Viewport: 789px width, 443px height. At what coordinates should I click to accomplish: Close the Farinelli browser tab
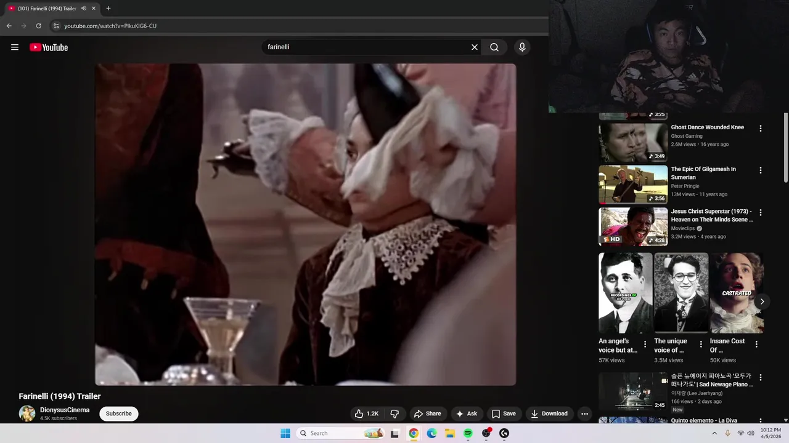pyautogui.click(x=94, y=9)
